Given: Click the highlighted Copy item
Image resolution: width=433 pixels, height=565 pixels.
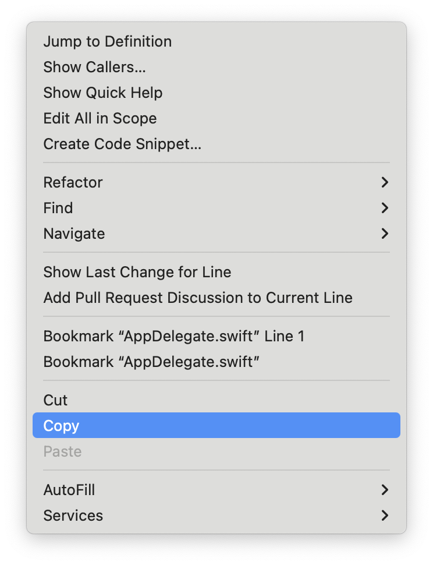Looking at the screenshot, I should [61, 426].
